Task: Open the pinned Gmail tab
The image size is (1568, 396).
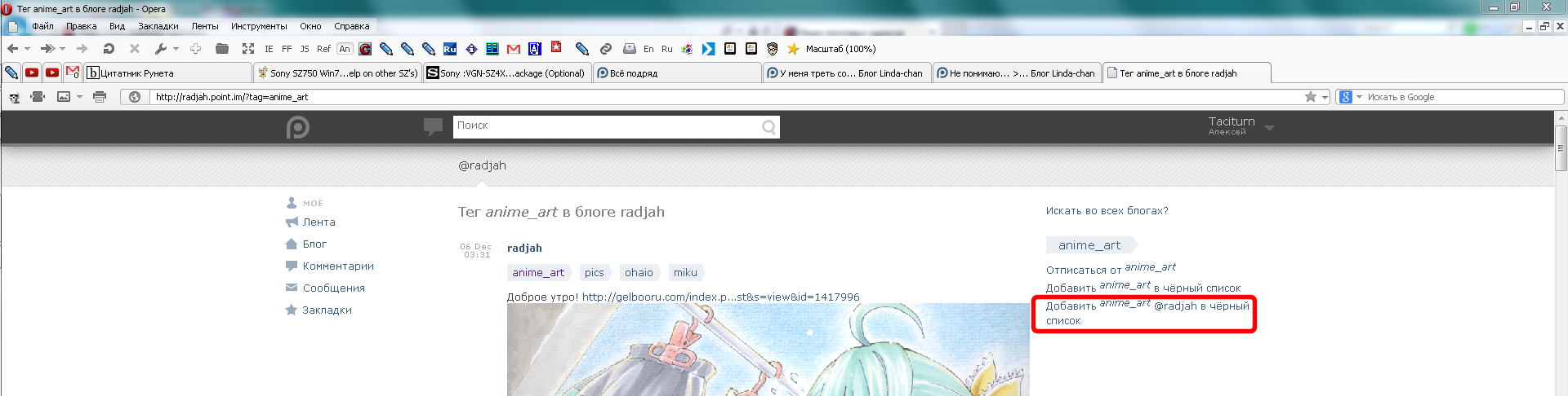Action: click(x=73, y=73)
